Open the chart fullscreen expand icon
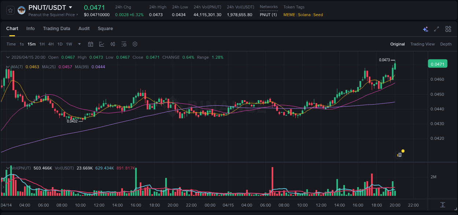 coord(436,29)
